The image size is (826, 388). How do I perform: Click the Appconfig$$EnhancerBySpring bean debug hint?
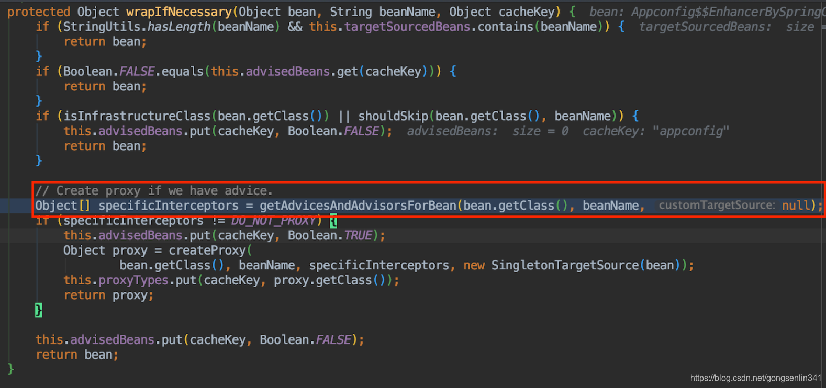click(707, 12)
